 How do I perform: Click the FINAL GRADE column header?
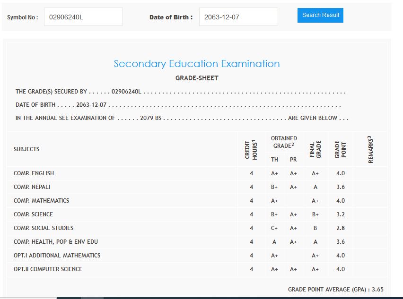click(x=315, y=149)
